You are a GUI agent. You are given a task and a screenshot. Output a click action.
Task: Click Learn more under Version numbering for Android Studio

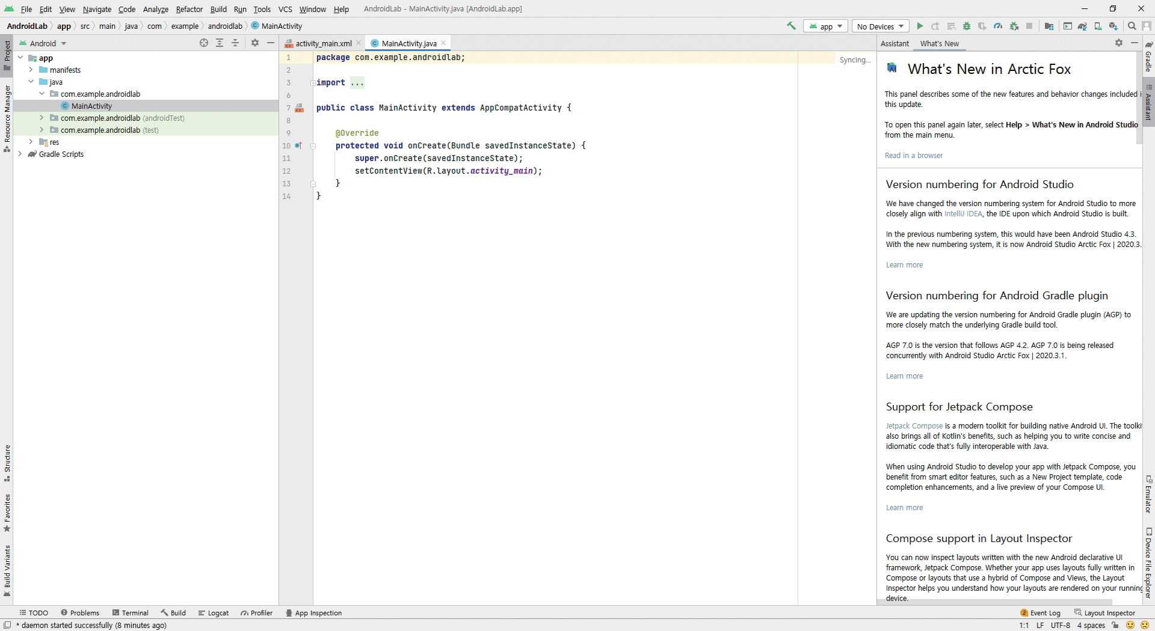tap(904, 265)
